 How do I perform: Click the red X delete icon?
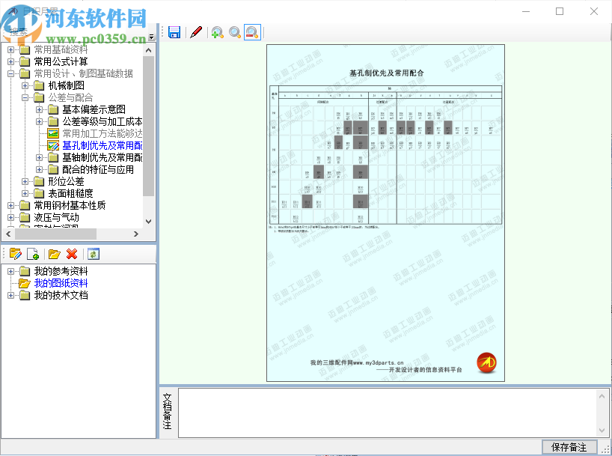point(73,254)
